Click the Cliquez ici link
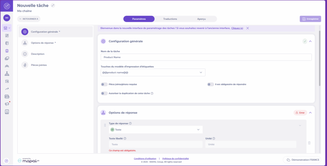 point(237,28)
